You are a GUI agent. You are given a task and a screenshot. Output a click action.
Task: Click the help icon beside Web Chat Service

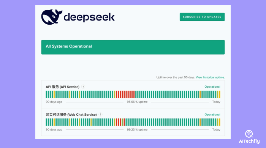(100, 115)
